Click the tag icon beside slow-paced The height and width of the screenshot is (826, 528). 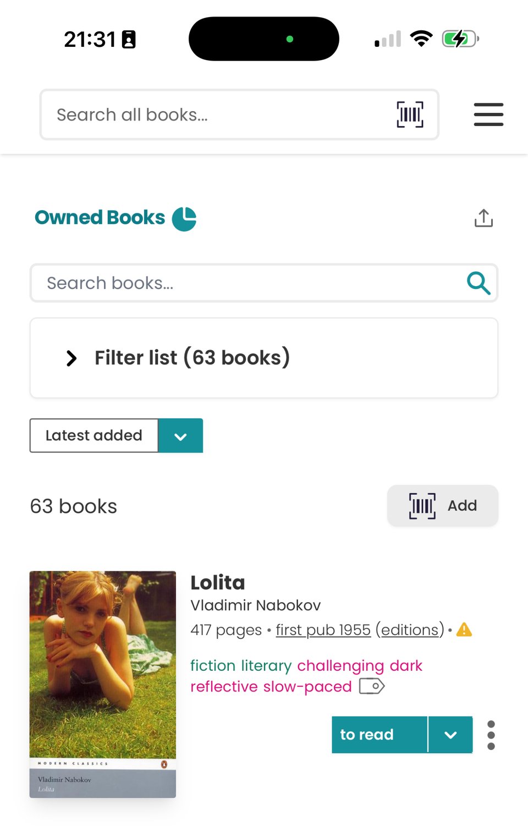pyautogui.click(x=372, y=686)
